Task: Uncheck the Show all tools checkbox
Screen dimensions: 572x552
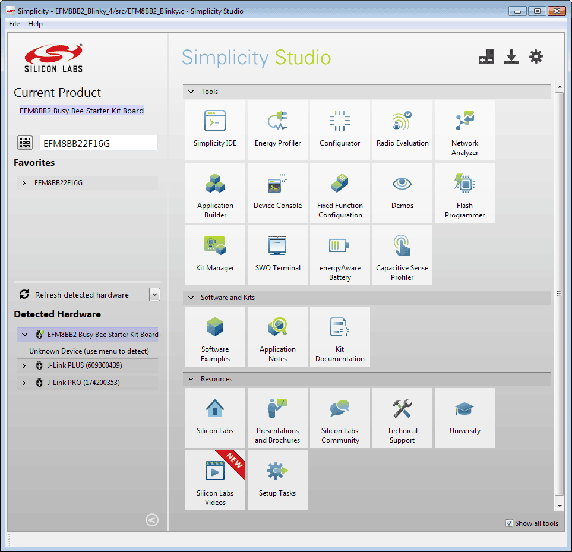Action: coord(509,523)
